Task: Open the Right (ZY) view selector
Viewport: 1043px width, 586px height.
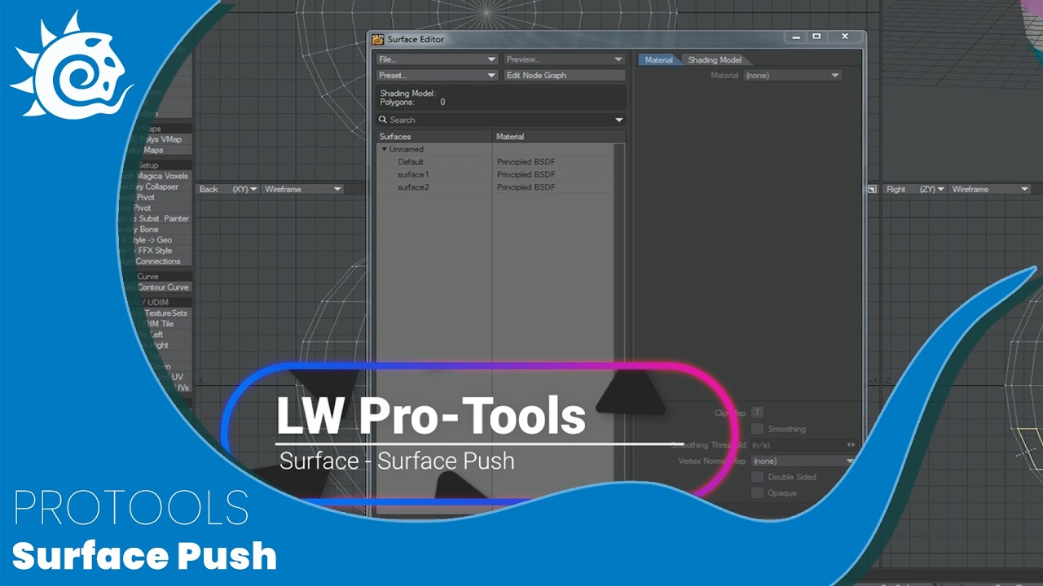Action: tap(915, 189)
